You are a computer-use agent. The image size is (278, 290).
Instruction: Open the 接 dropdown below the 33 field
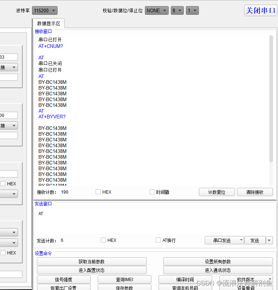point(9,67)
